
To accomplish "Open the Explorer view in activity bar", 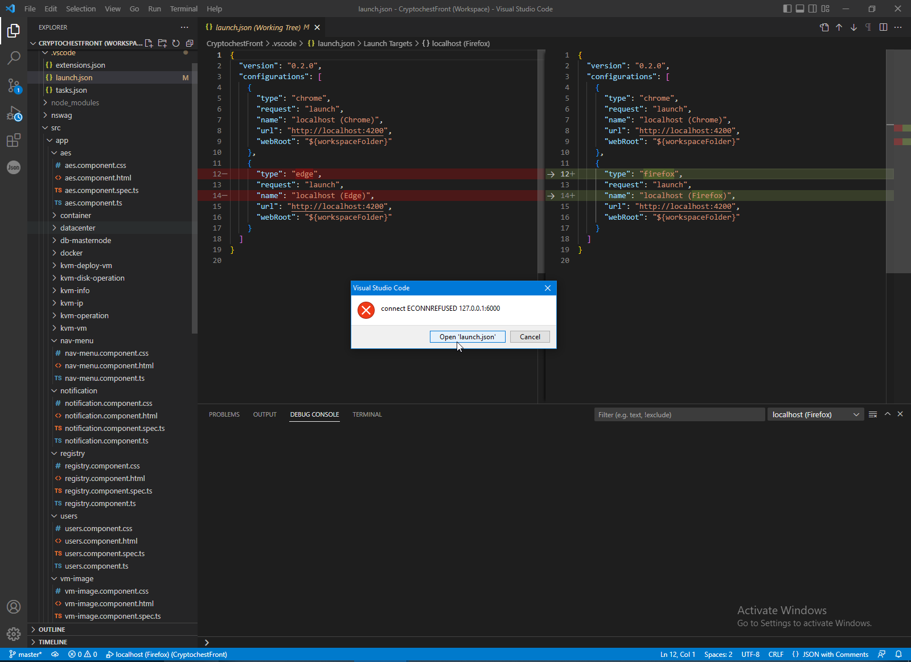I will coord(14,31).
